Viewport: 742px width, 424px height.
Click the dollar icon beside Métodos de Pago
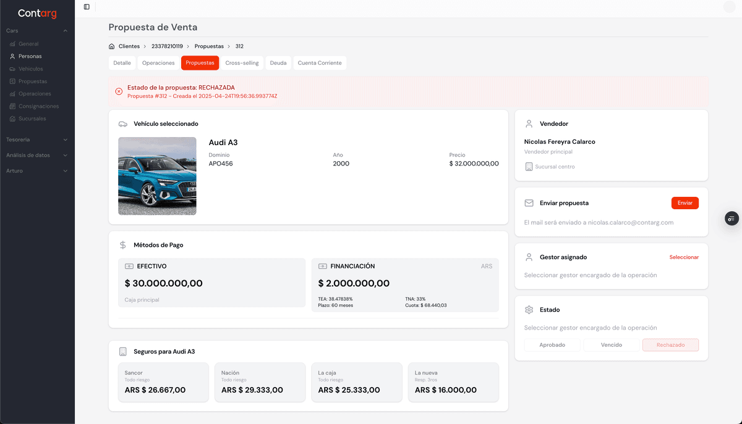tap(123, 245)
